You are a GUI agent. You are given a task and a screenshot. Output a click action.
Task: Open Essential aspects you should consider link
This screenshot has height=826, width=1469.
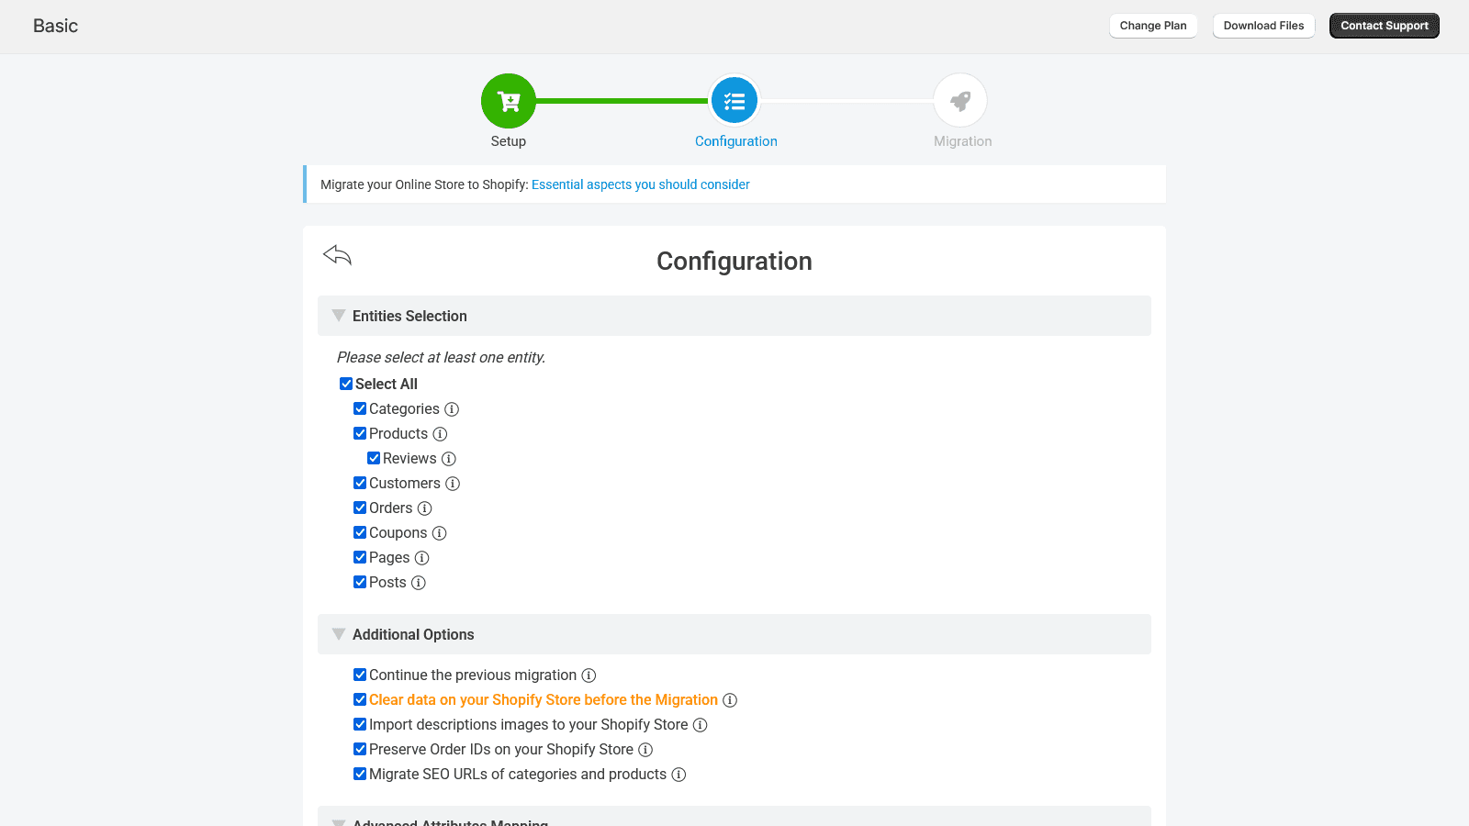click(641, 184)
